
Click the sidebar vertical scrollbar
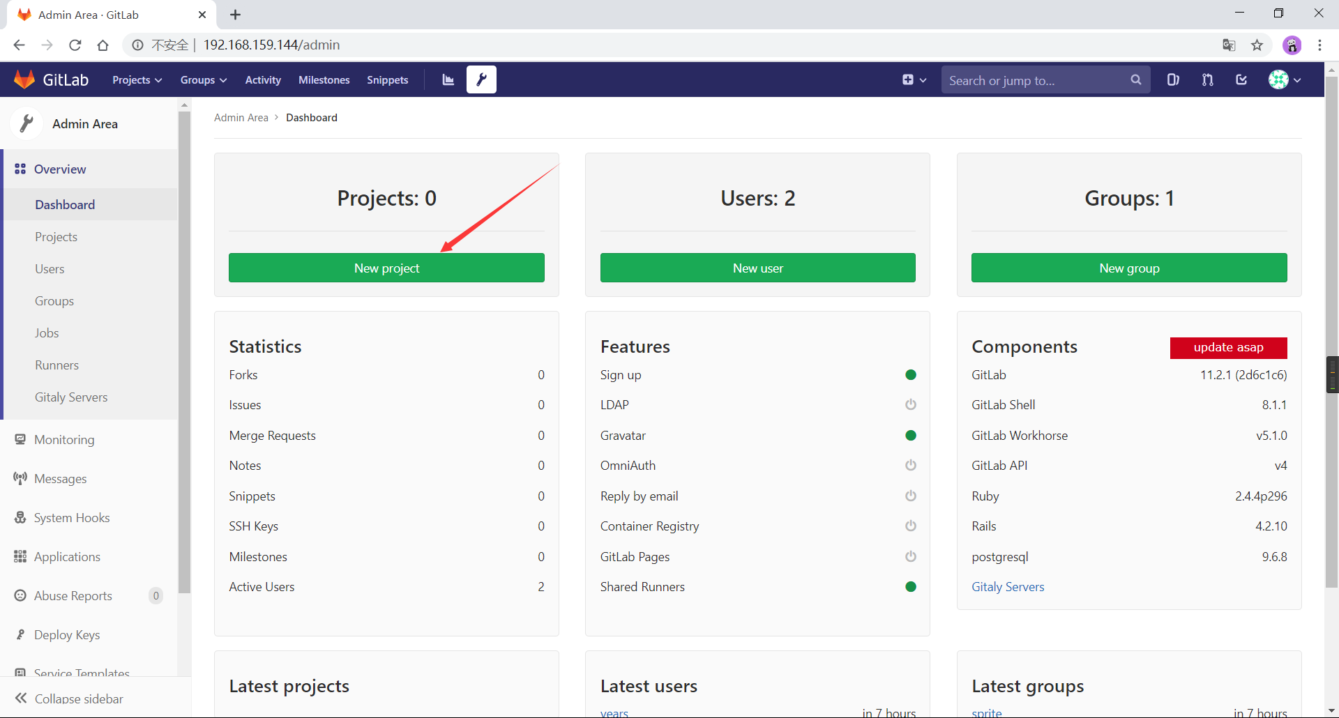[184, 352]
